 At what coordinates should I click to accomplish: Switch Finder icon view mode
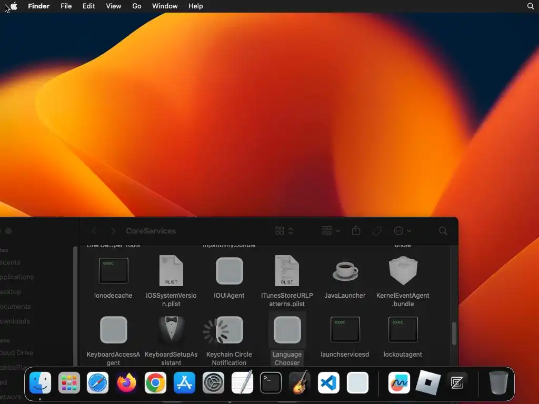tap(284, 230)
